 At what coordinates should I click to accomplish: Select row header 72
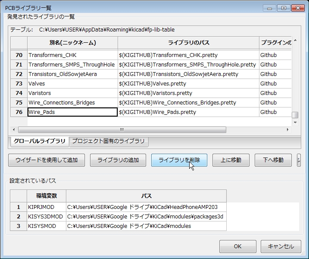pos(19,74)
